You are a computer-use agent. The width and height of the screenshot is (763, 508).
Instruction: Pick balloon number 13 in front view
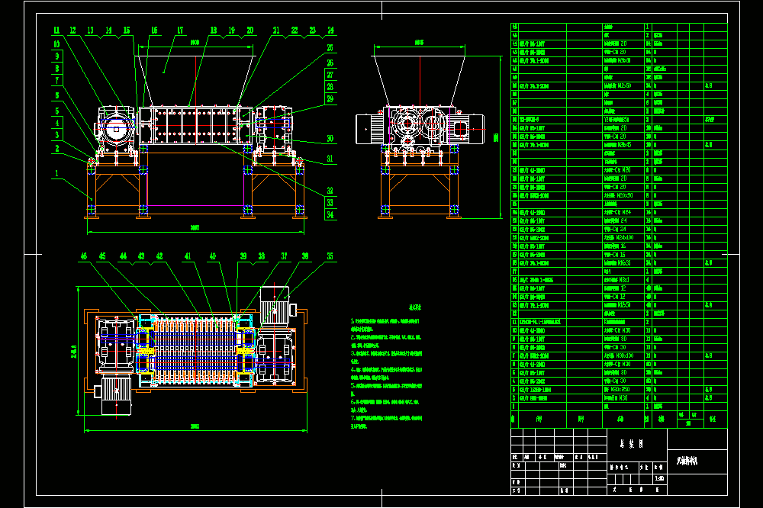(91, 31)
